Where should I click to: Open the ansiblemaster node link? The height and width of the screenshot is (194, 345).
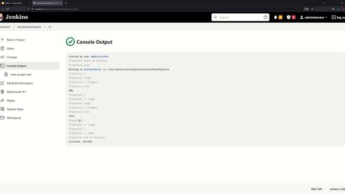(x=93, y=70)
